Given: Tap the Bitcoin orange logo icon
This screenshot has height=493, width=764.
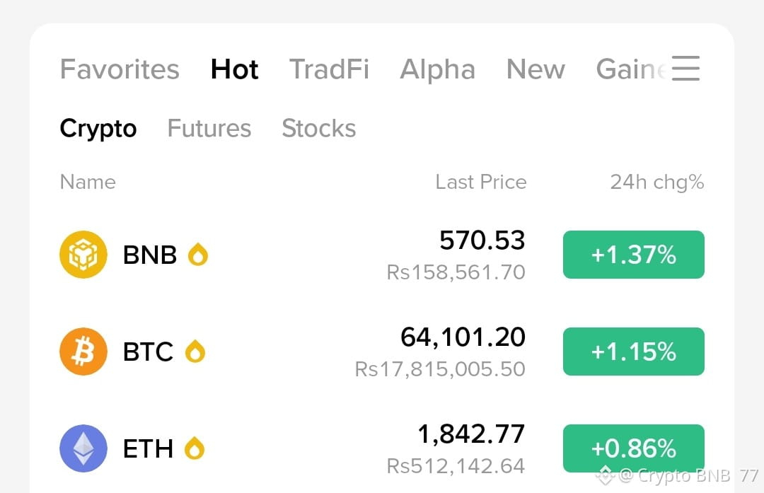Looking at the screenshot, I should pyautogui.click(x=83, y=352).
